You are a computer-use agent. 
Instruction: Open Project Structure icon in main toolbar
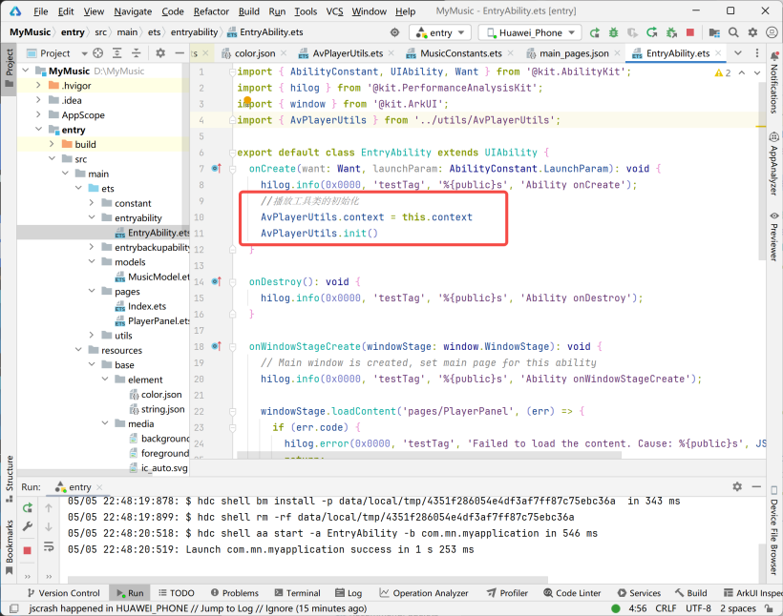pyautogui.click(x=714, y=33)
